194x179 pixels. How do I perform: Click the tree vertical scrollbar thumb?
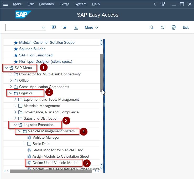[x=101, y=73]
